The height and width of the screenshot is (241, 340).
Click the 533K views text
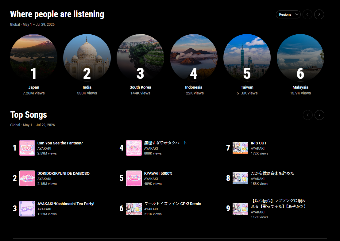[87, 93]
